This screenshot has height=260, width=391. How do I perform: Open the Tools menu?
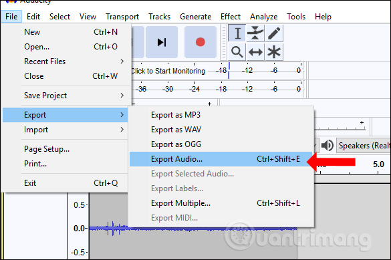296,17
